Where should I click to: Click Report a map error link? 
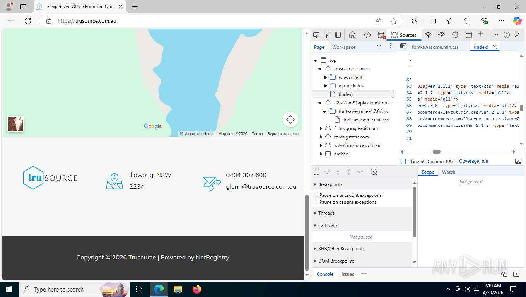click(283, 134)
